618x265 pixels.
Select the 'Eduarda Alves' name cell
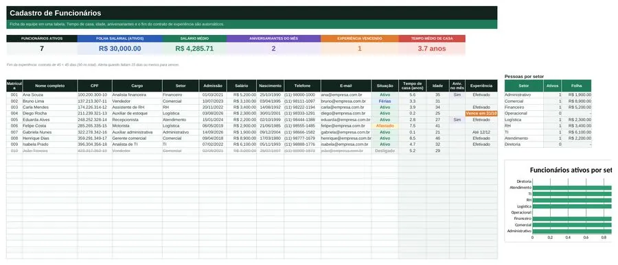point(49,120)
